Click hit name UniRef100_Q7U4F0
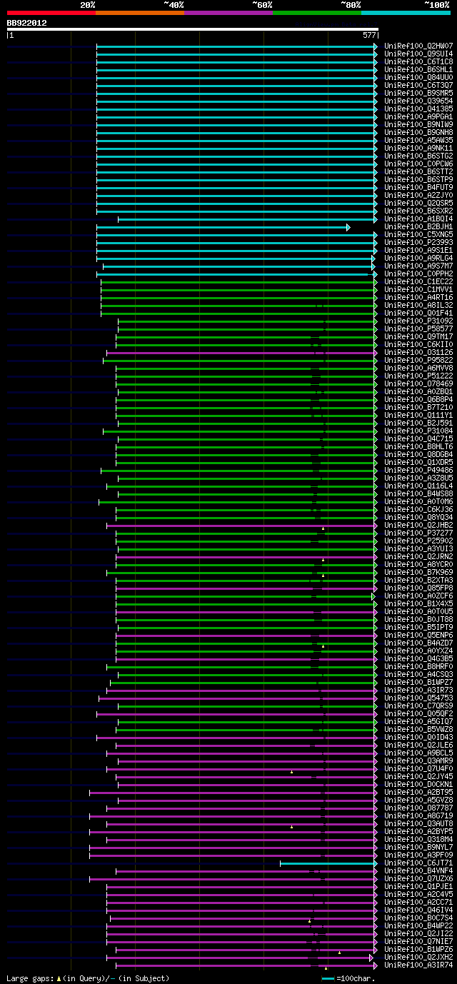 click(418, 768)
